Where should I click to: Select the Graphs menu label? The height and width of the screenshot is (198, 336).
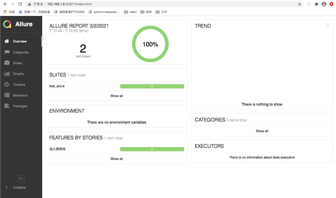point(18,74)
